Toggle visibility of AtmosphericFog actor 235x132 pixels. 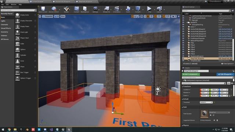(x=183, y=25)
